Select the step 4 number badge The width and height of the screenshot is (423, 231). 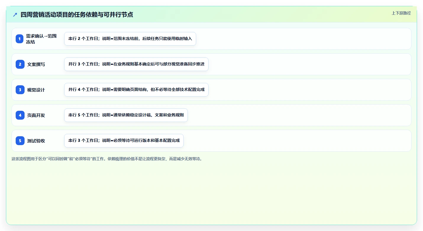20,115
